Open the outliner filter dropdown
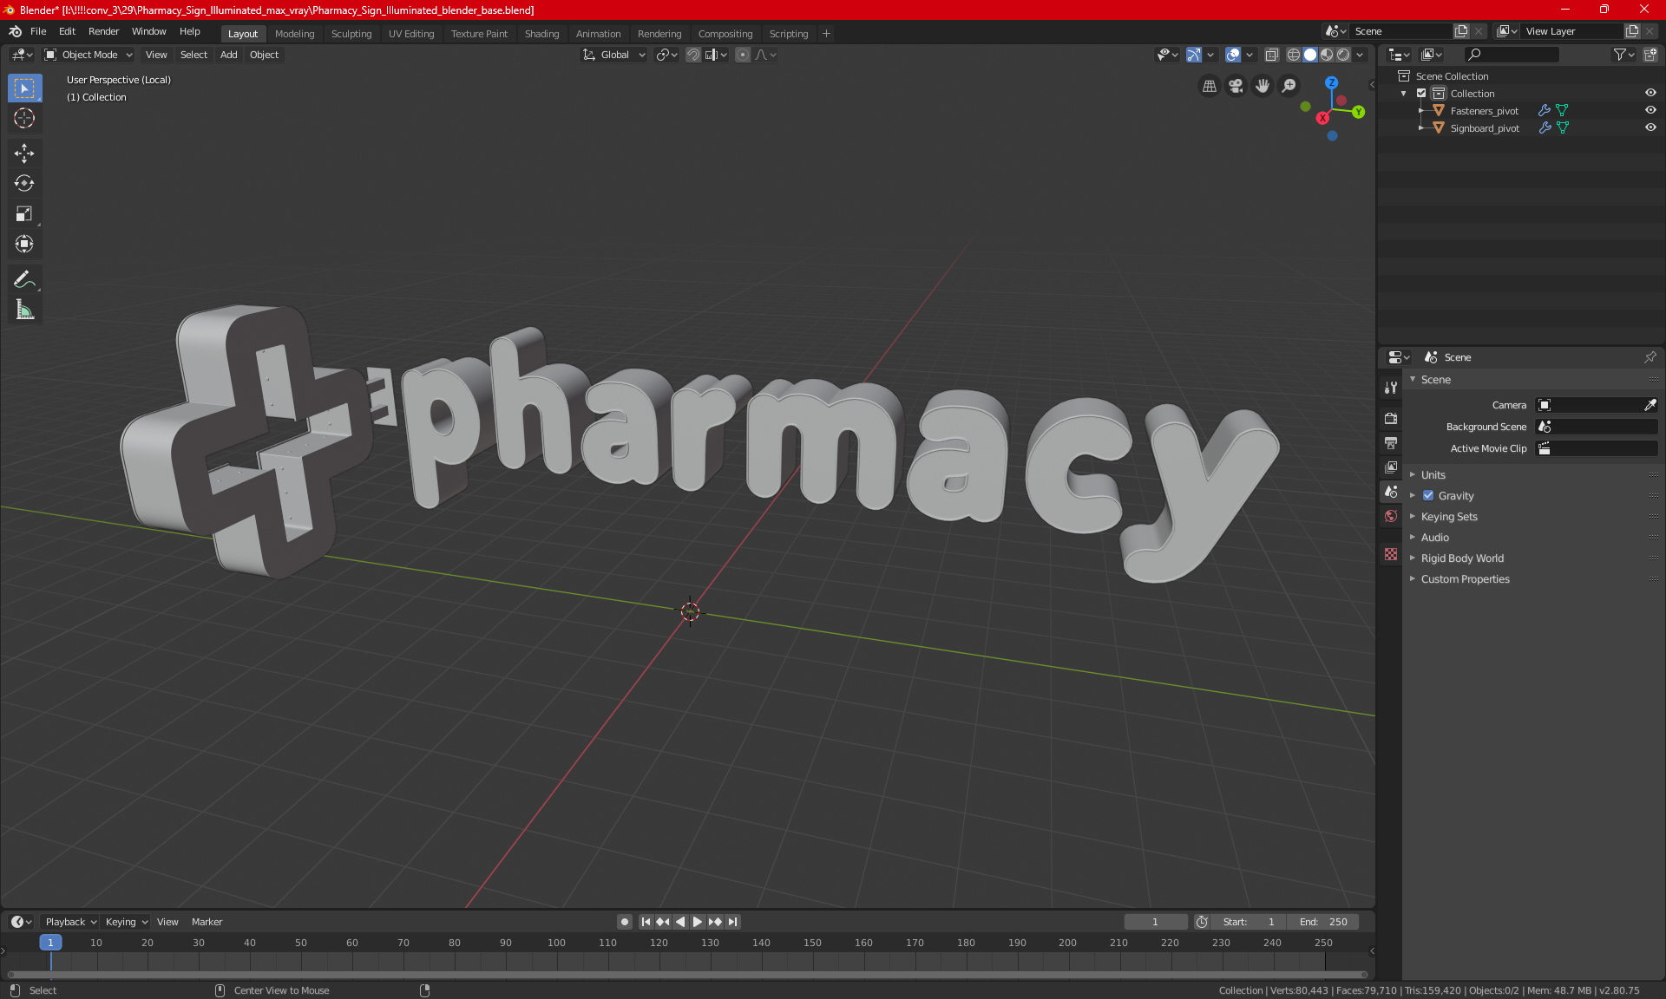Viewport: 1666px width, 999px height. point(1623,55)
